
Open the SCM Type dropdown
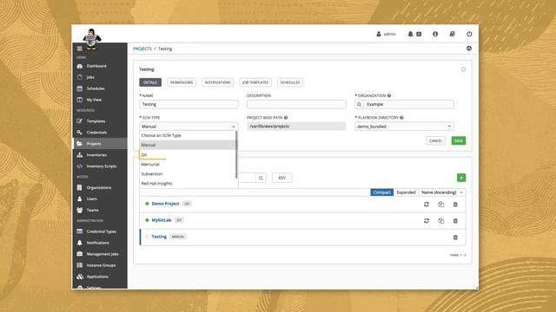[189, 127]
